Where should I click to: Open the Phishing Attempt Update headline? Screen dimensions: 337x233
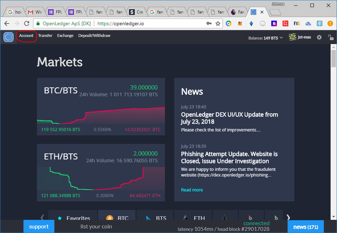coord(229,158)
